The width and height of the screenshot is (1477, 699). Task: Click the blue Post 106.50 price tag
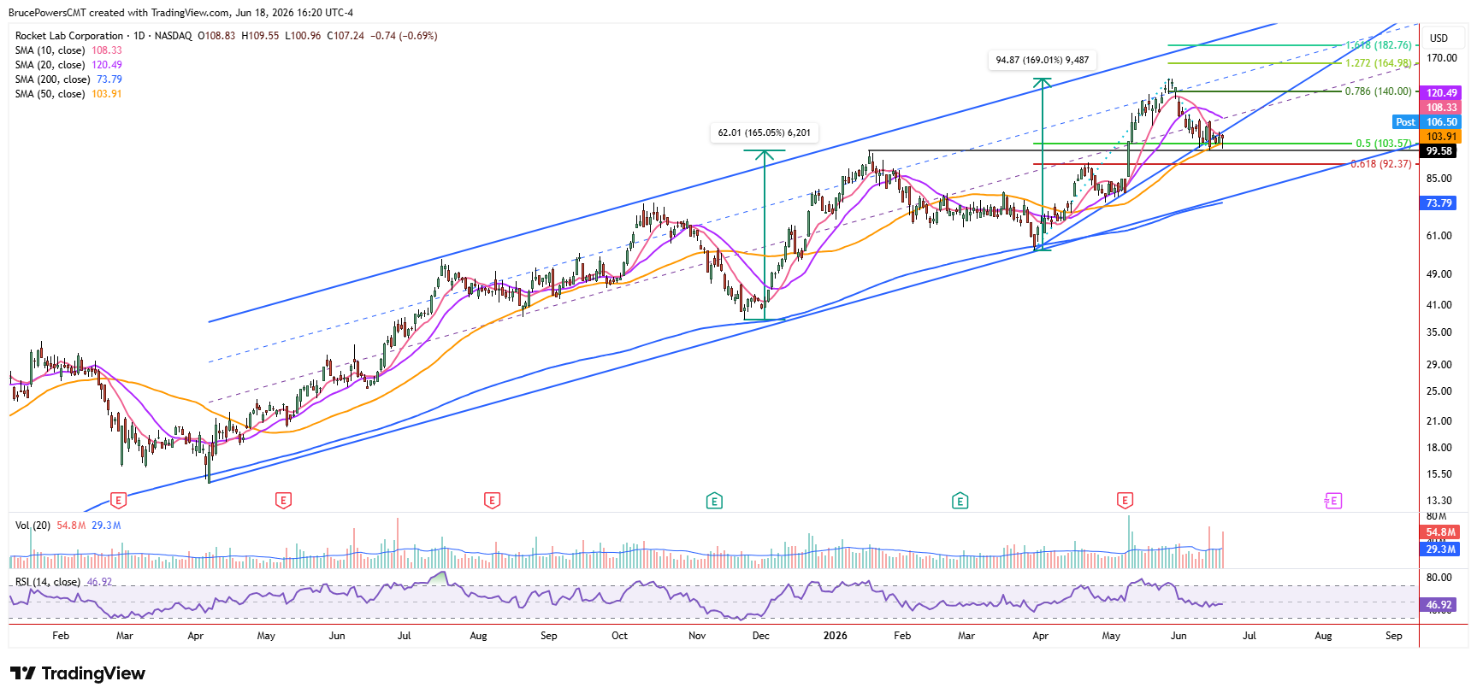point(1427,122)
